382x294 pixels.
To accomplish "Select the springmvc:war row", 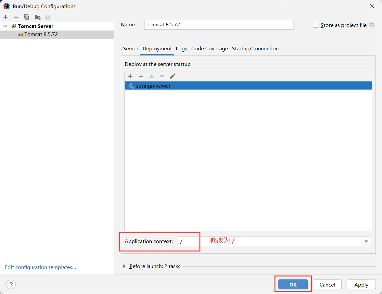I will (248, 86).
